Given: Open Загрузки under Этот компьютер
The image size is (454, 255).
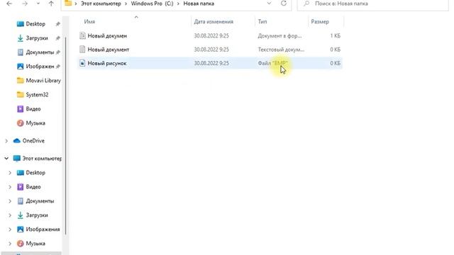Looking at the screenshot, I should [x=36, y=215].
